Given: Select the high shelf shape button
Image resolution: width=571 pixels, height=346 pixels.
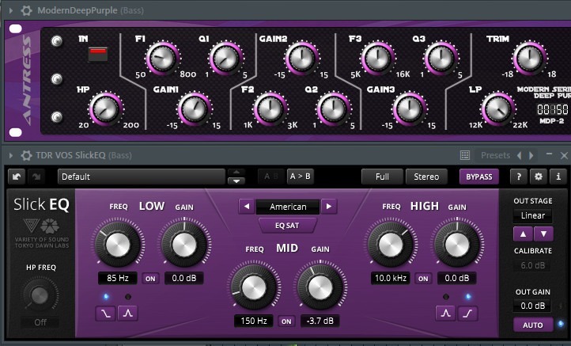Looking at the screenshot, I should click(x=468, y=314).
